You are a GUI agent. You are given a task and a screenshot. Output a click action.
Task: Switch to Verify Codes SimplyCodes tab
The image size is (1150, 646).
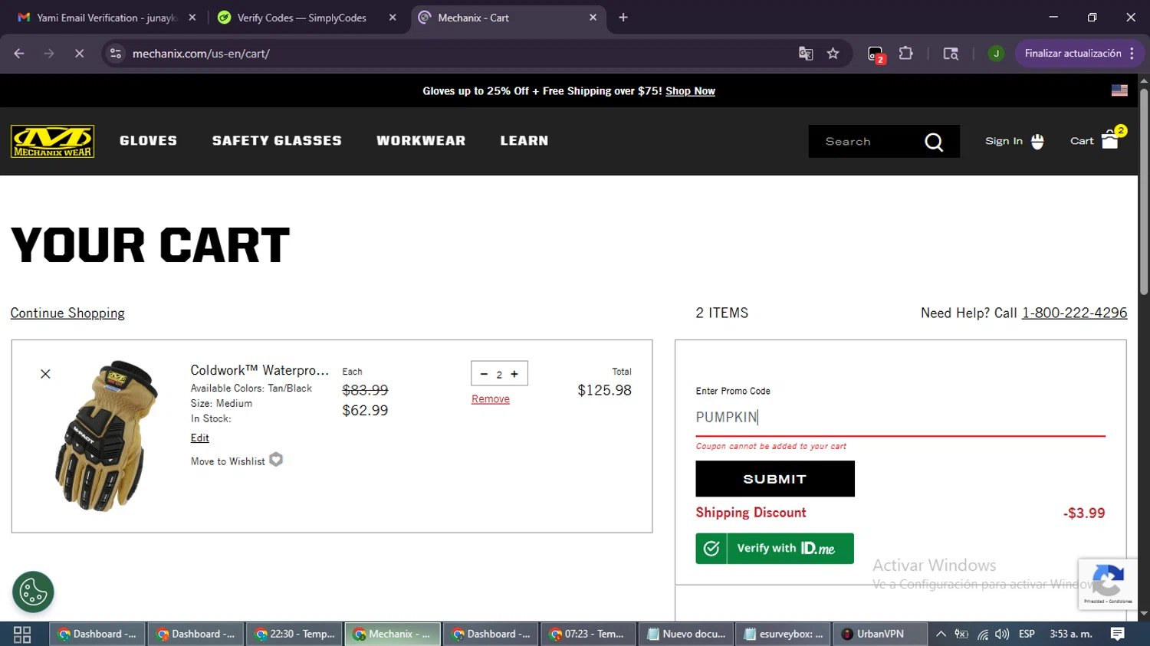point(307,18)
